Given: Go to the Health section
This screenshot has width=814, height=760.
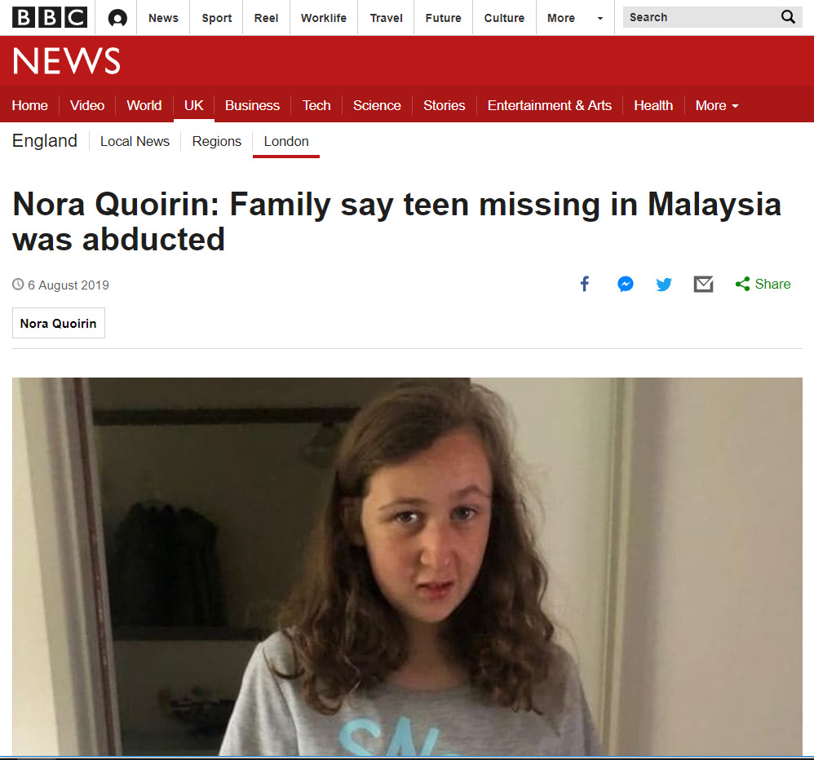Looking at the screenshot, I should tap(653, 105).
